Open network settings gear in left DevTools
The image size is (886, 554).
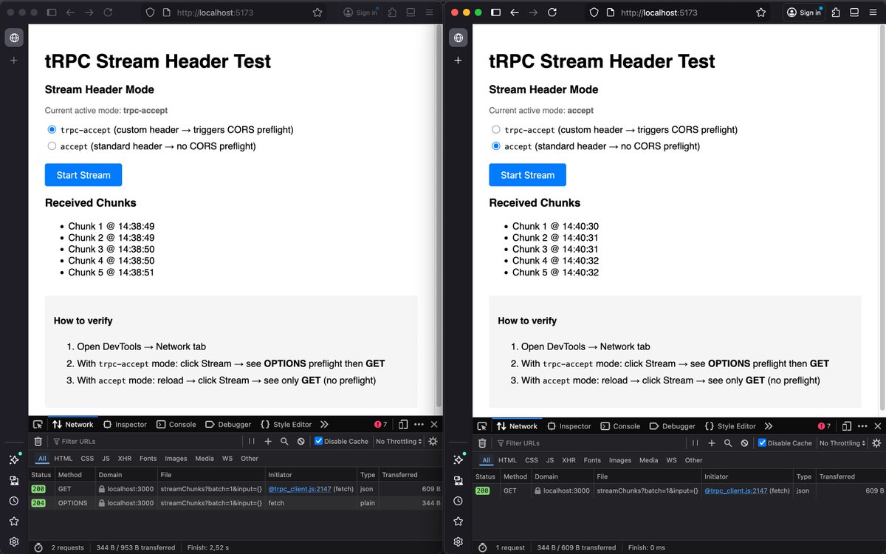click(x=433, y=441)
